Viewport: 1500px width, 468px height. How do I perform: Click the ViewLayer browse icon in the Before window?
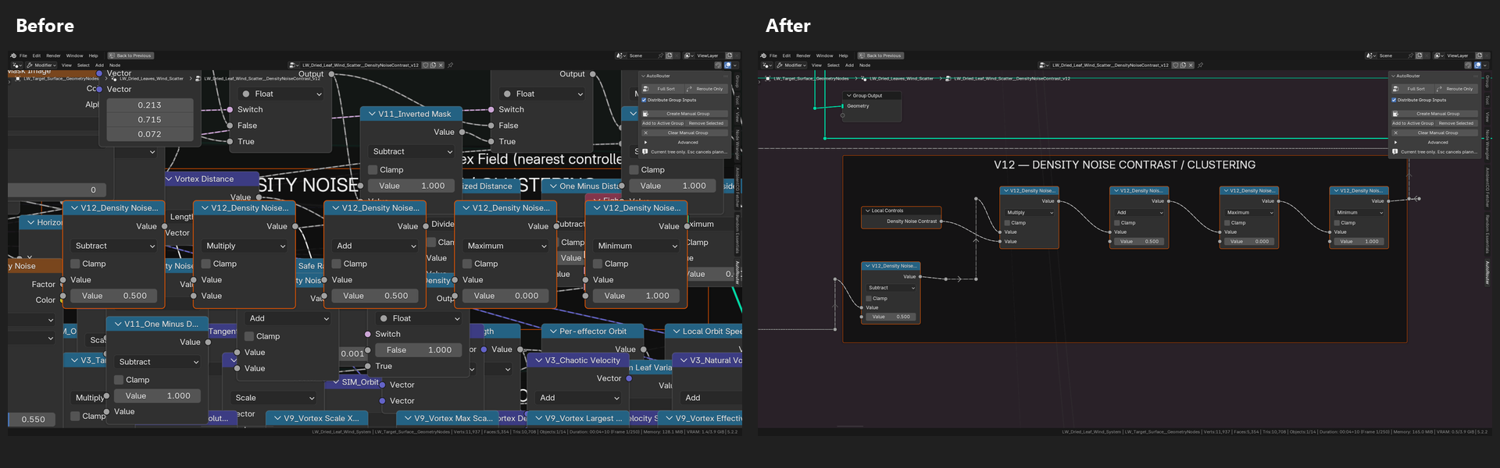pyautogui.click(x=689, y=55)
